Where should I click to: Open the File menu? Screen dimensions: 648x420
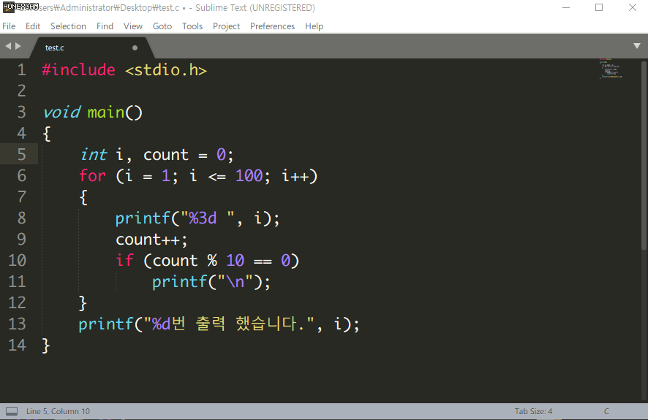9,26
